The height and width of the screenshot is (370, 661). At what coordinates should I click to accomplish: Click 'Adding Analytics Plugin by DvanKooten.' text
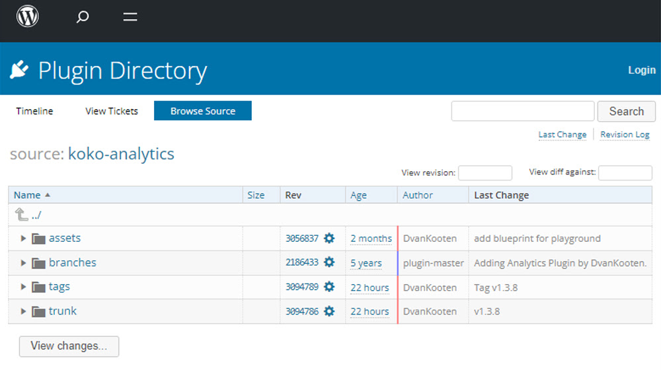point(561,263)
